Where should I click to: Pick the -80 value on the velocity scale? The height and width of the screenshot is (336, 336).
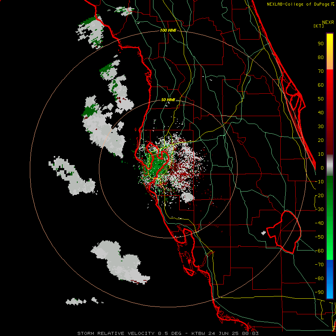click(319, 279)
